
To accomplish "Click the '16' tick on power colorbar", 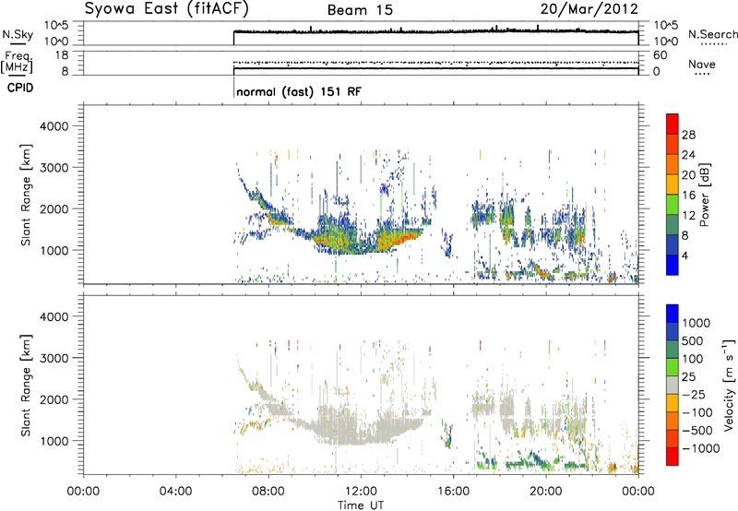I will click(x=688, y=196).
